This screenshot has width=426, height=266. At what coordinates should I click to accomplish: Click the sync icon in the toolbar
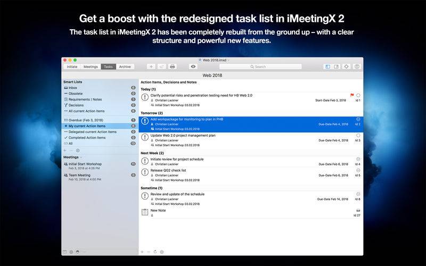click(347, 66)
